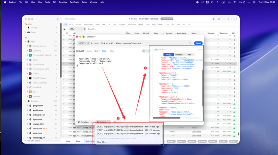Click the Codex app icon in sidebar
The image size is (278, 155).
point(30,60)
